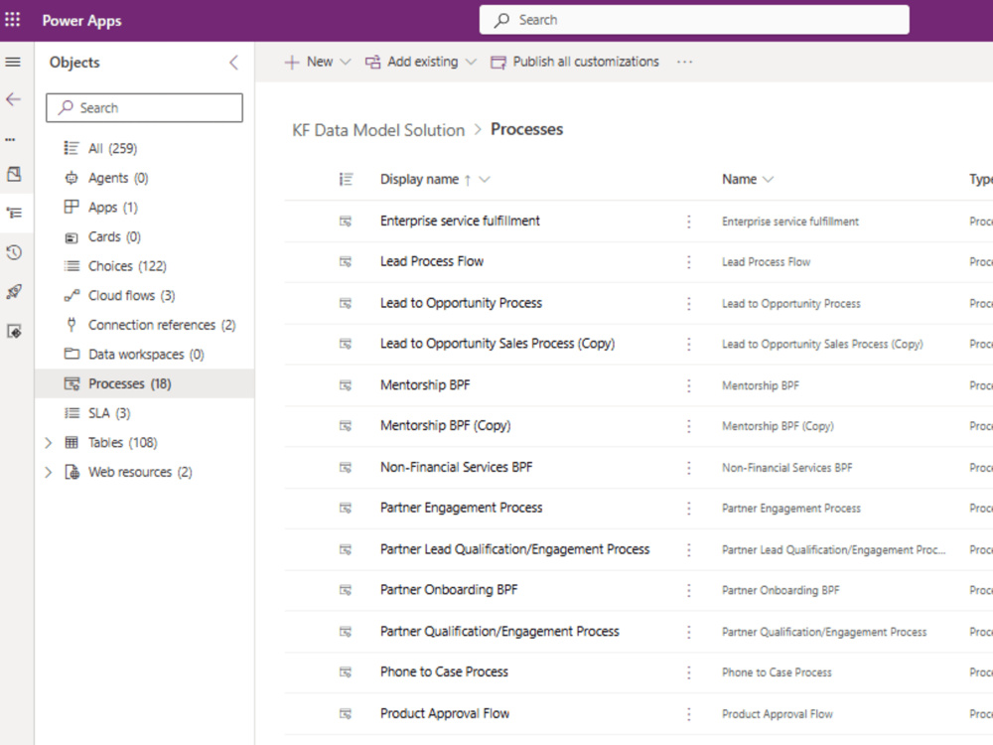Click the Processes breadcrumb heading
The height and width of the screenshot is (745, 993).
pos(526,129)
